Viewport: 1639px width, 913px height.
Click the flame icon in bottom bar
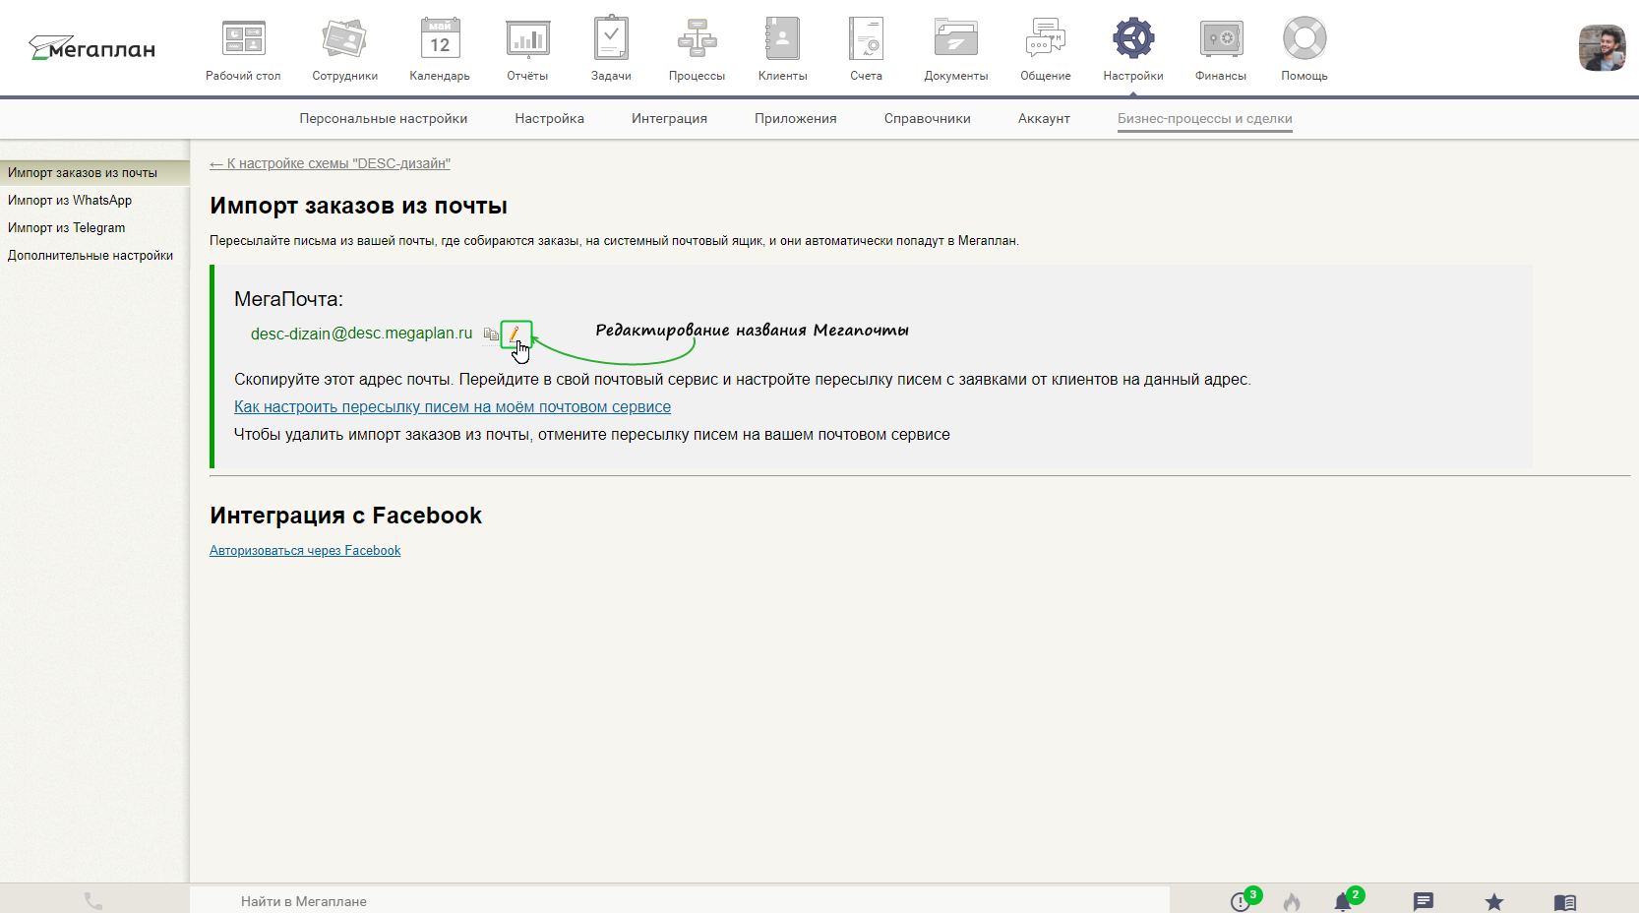click(1292, 901)
